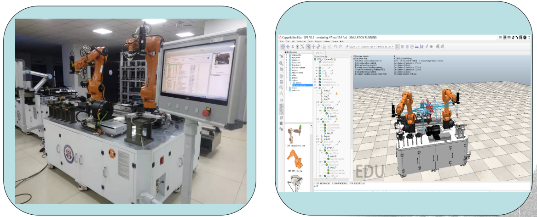Click the camera pan toolbar icon
This screenshot has width=537, height=217.
coord(283,46)
